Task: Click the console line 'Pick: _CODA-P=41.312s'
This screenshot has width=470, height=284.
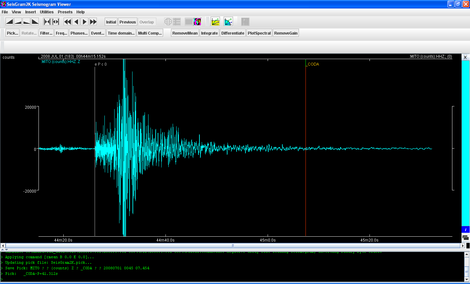Action: point(31,274)
